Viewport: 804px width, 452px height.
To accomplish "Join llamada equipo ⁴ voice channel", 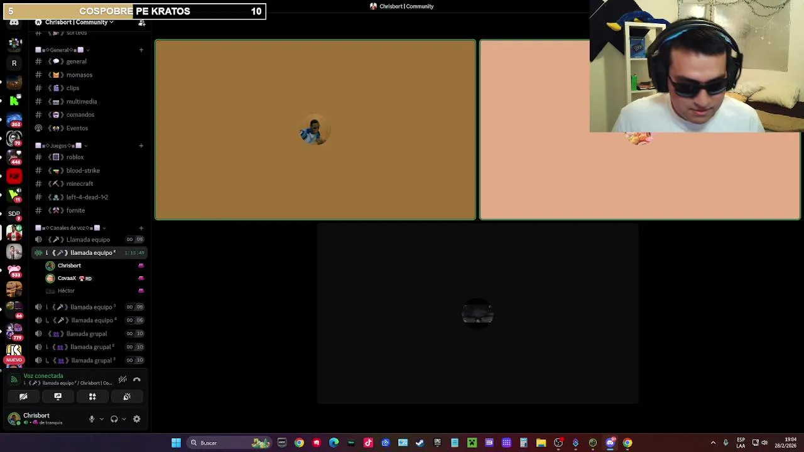I will 89,320.
